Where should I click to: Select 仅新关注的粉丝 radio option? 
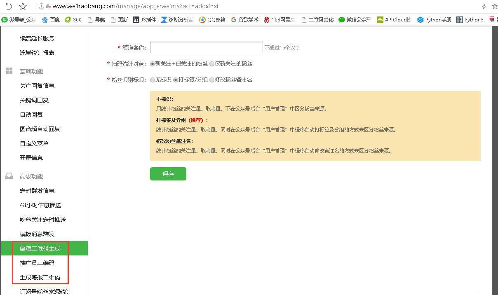pyautogui.click(x=212, y=63)
